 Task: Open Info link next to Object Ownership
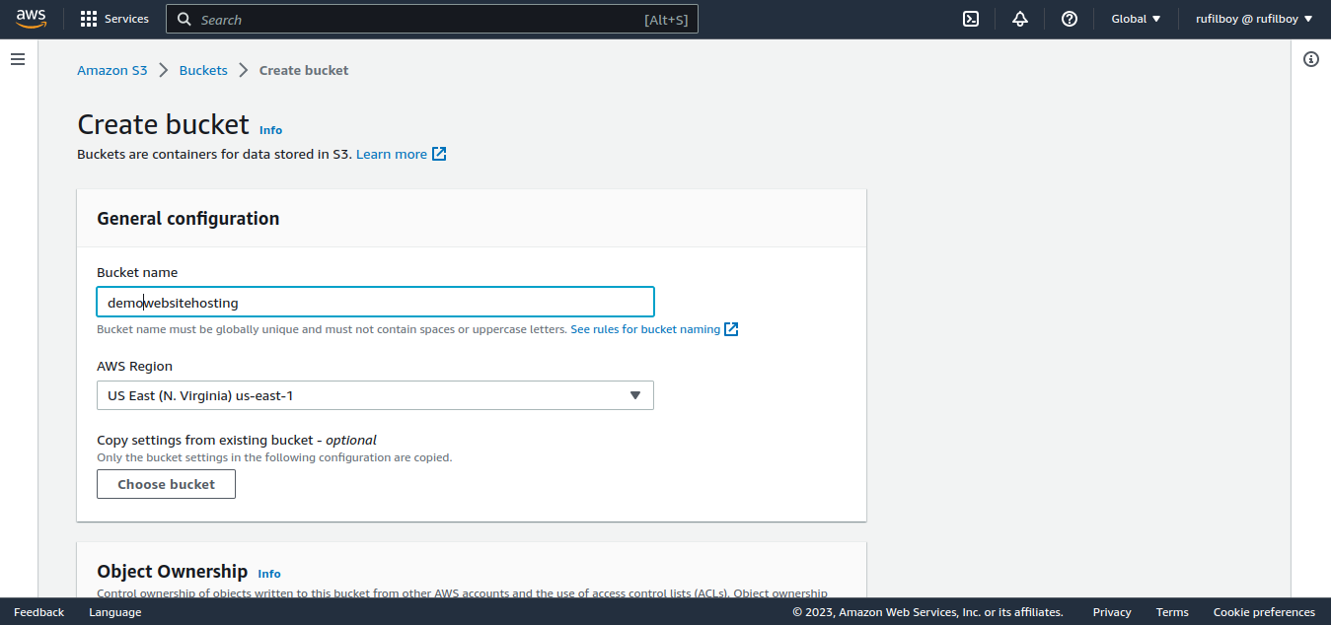click(269, 574)
